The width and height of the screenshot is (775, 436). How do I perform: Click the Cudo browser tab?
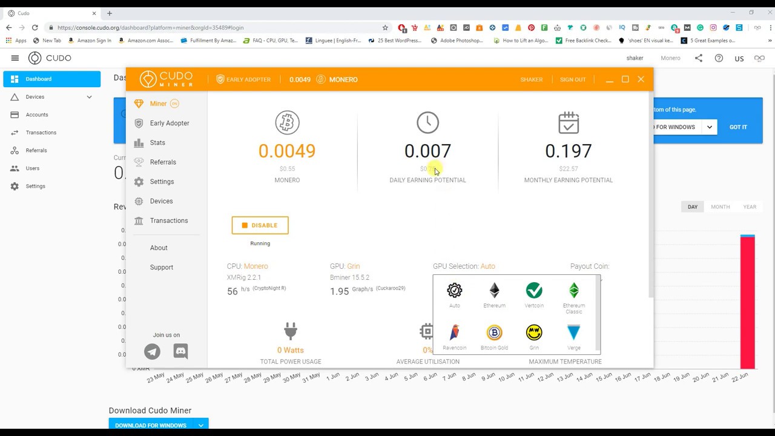tap(51, 13)
